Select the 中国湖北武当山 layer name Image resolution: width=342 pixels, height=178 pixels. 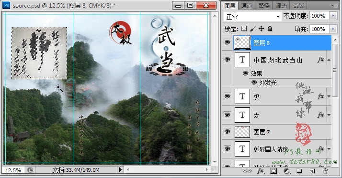(278, 60)
